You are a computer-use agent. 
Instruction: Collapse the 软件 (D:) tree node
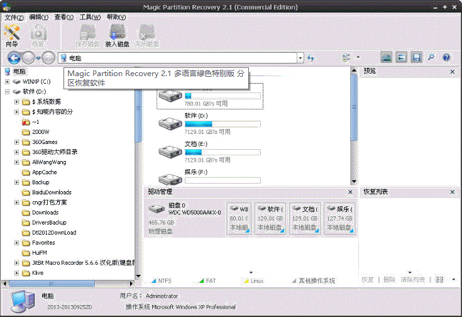click(7, 92)
